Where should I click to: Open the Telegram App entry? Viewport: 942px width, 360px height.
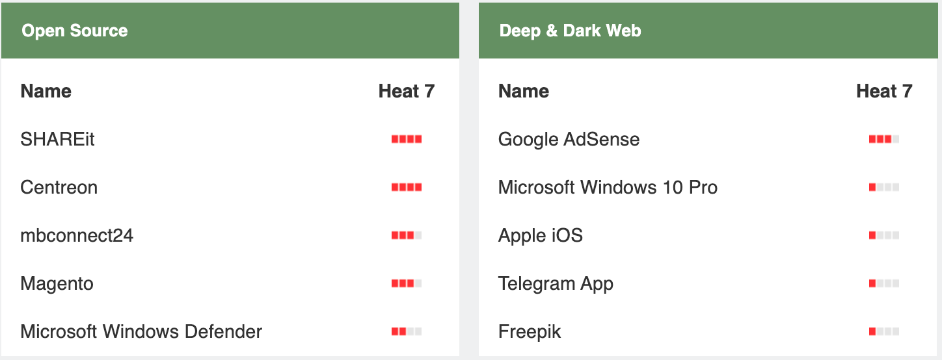tap(556, 283)
